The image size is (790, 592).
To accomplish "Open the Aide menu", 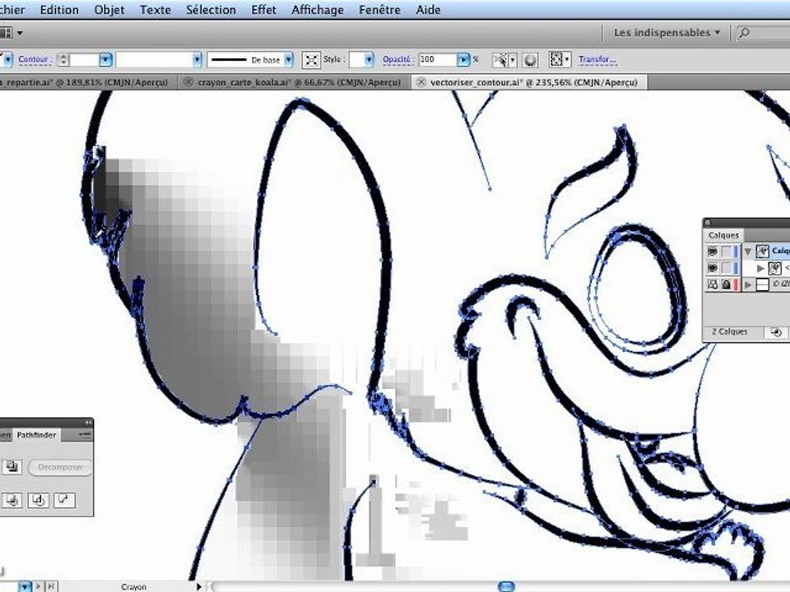I will [428, 10].
